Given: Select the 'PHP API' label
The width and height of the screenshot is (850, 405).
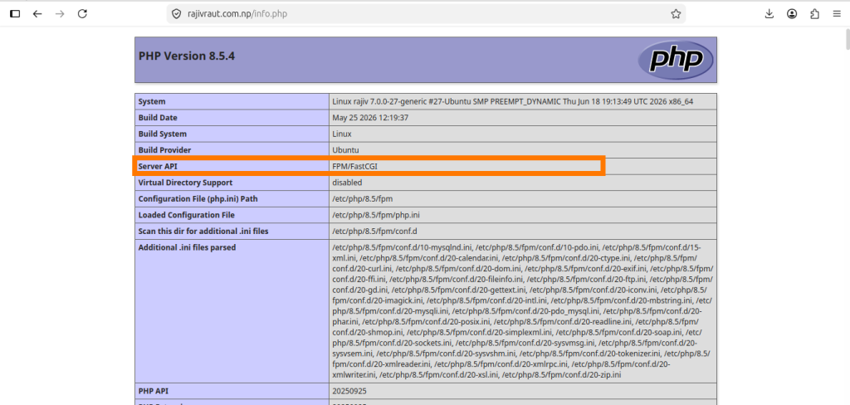Looking at the screenshot, I should coord(154,390).
